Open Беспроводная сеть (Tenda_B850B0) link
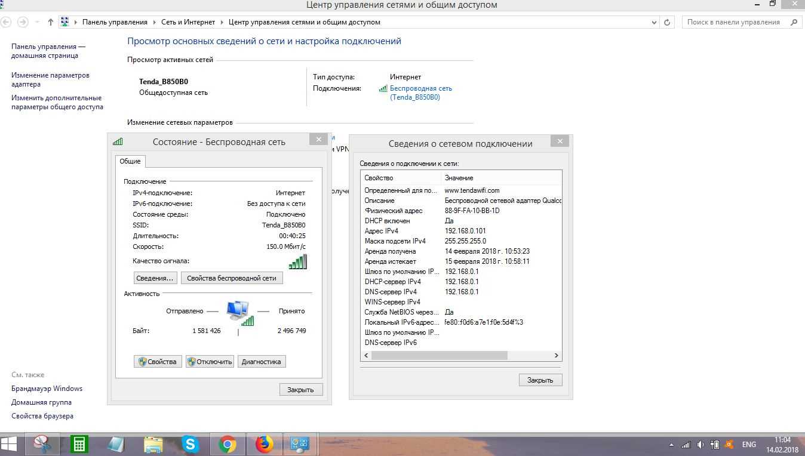Viewport: 805px width, 456px height. (421, 93)
